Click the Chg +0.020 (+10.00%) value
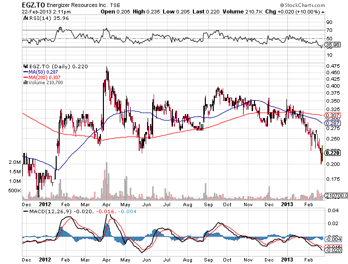Screen dimensions: 348x264 tap(292, 11)
